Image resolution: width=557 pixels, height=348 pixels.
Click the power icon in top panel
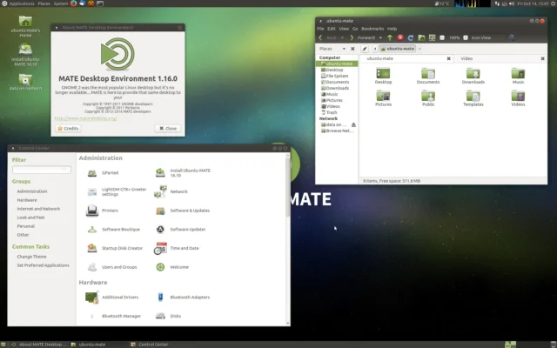pos(554,3)
